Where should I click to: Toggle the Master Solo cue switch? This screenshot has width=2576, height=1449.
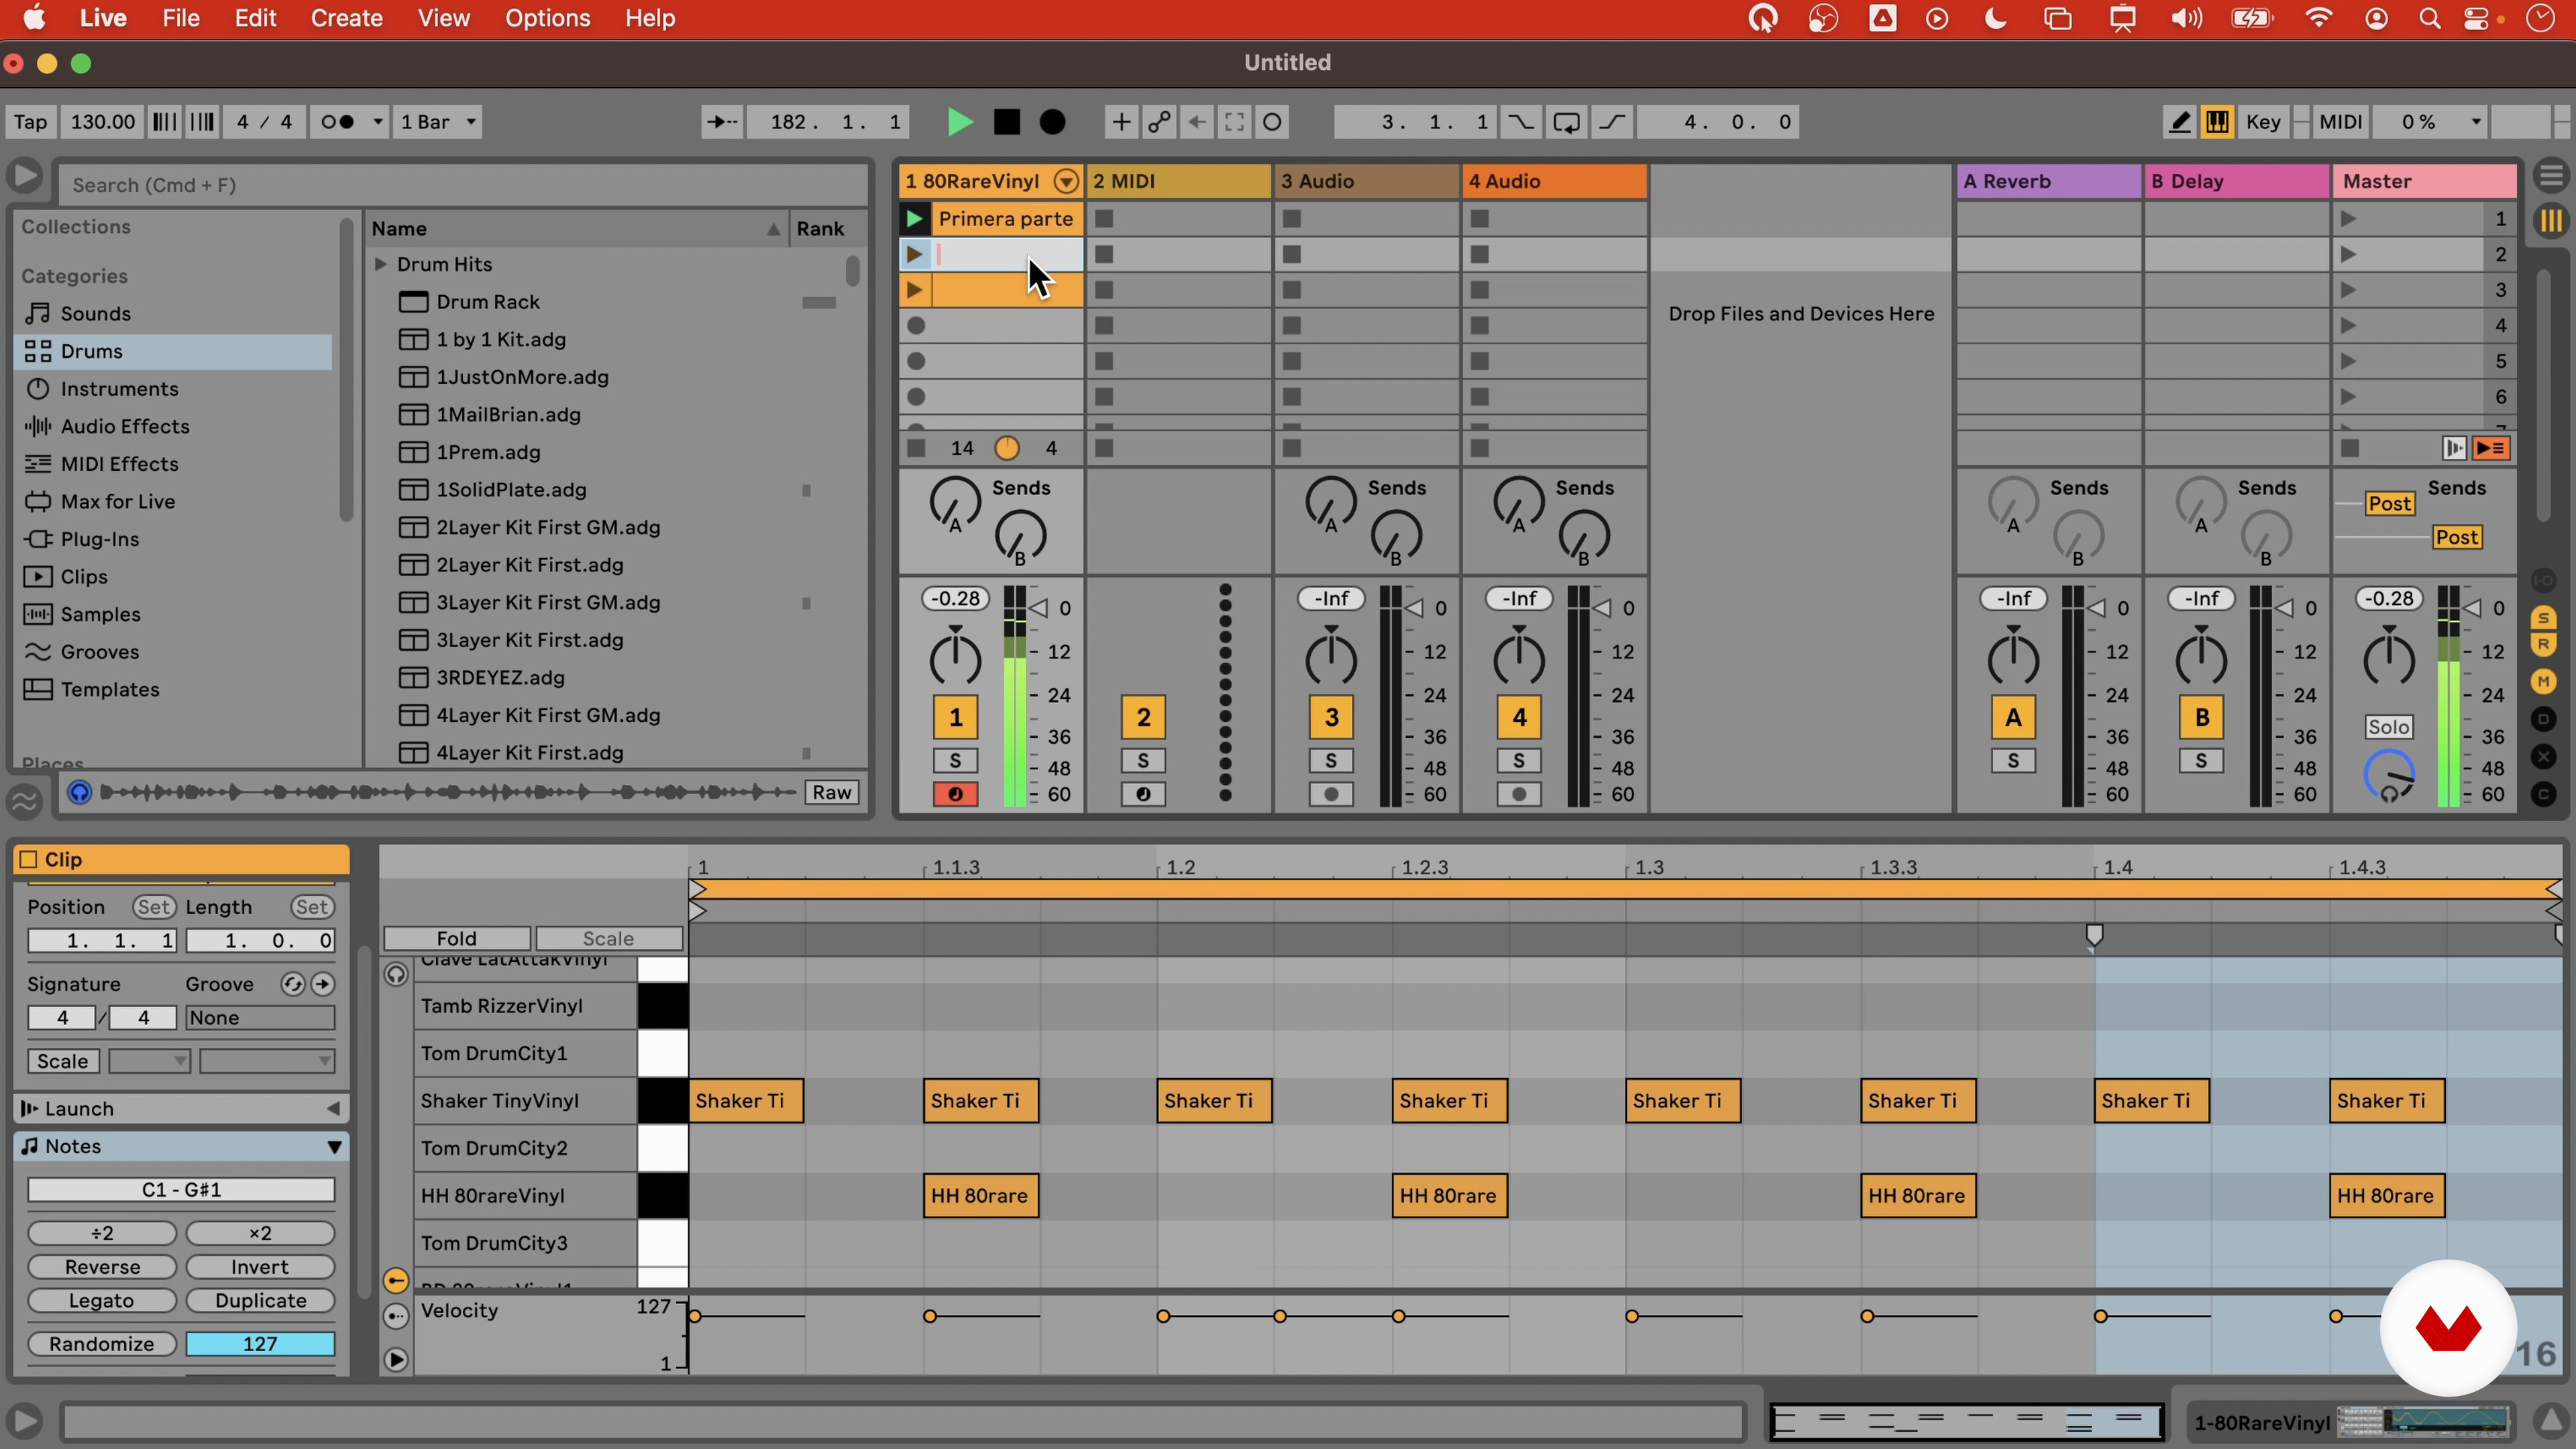coord(2389,727)
